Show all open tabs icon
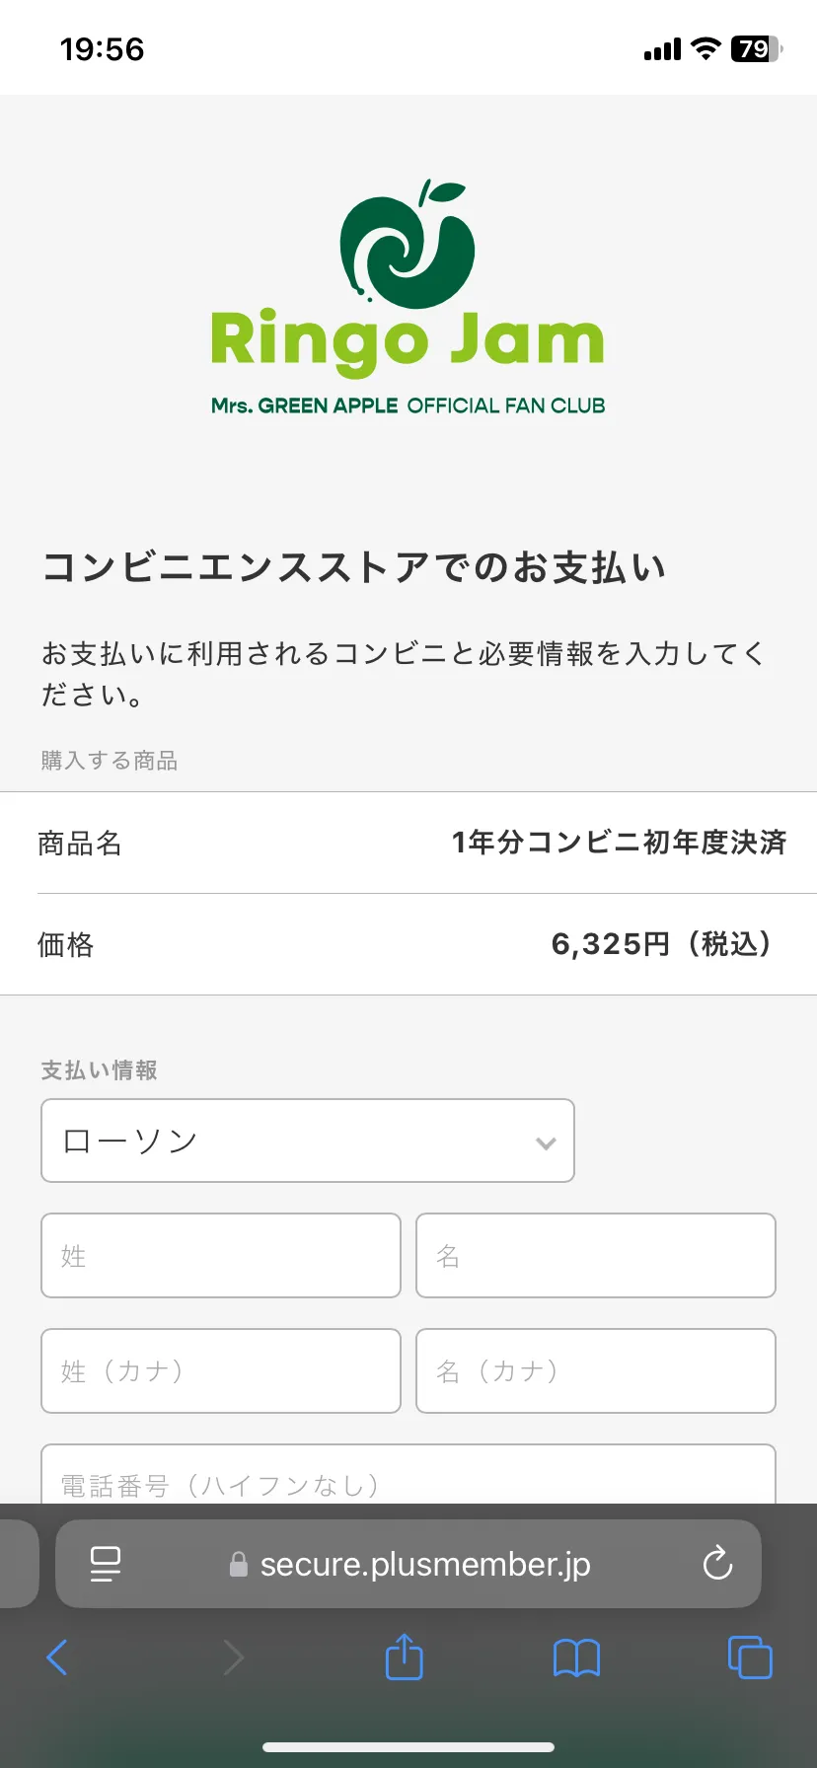Screen dimensions: 817x1768 tap(750, 1657)
